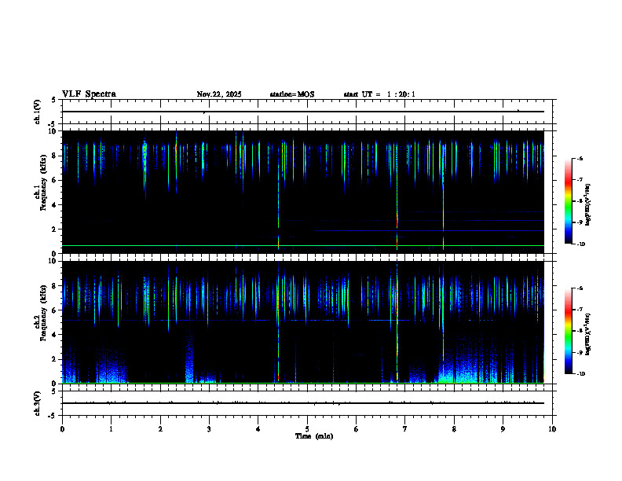Select the date label "Nov.22, 2025"

click(219, 94)
